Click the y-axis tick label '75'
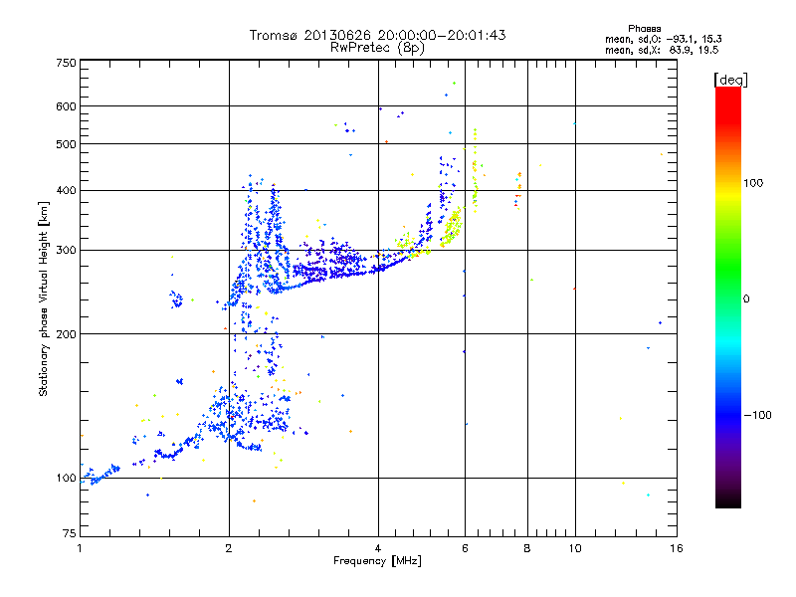The height and width of the screenshot is (597, 796). (x=70, y=533)
